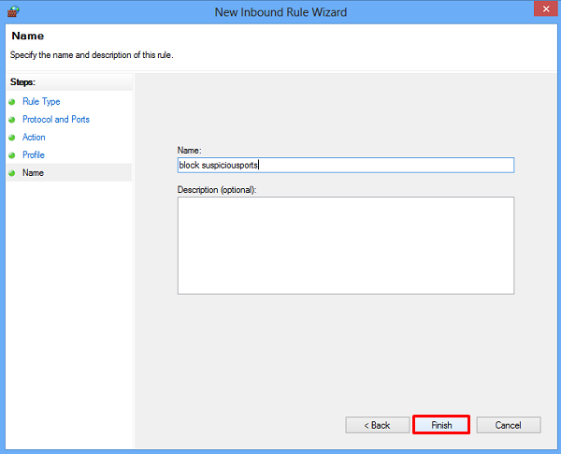
Task: Click the green bullet next to Action
Action: 12,138
